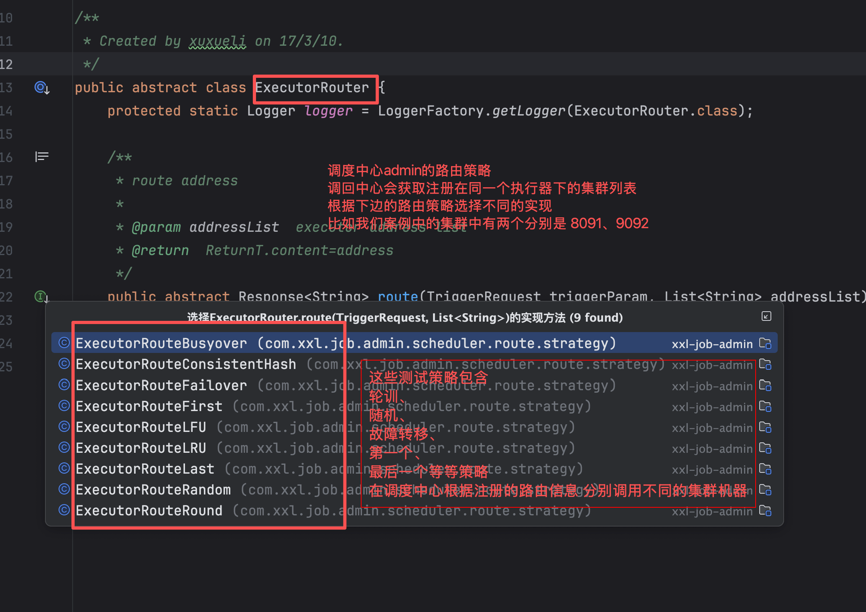Image resolution: width=866 pixels, height=612 pixels.
Task: Click the ExecutorRouteRound row
Action: [149, 511]
